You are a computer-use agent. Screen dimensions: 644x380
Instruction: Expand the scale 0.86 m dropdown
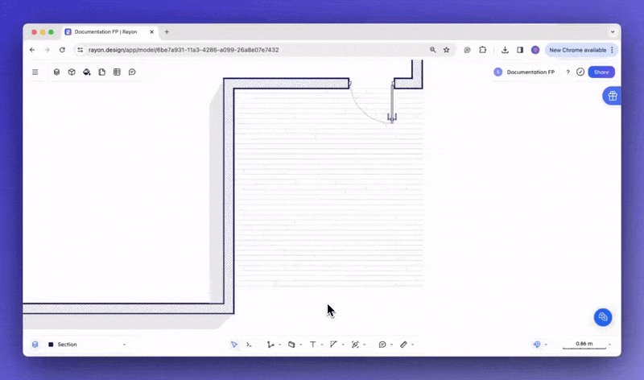(609, 345)
